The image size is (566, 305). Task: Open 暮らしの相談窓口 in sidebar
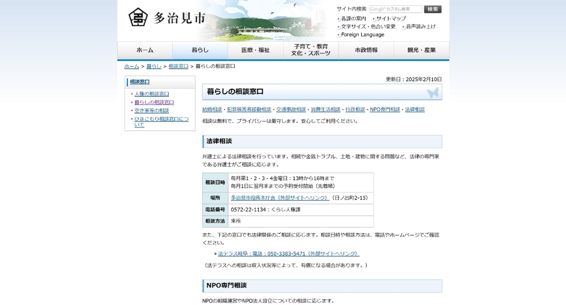[154, 102]
